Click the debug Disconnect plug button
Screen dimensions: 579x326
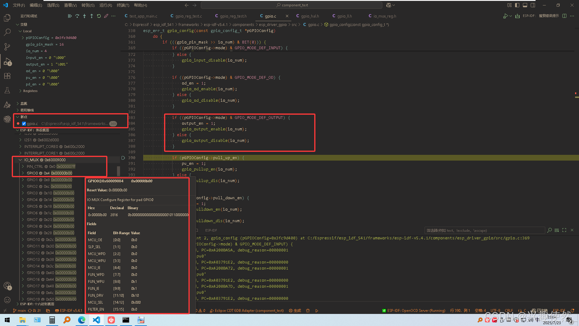coord(106,16)
